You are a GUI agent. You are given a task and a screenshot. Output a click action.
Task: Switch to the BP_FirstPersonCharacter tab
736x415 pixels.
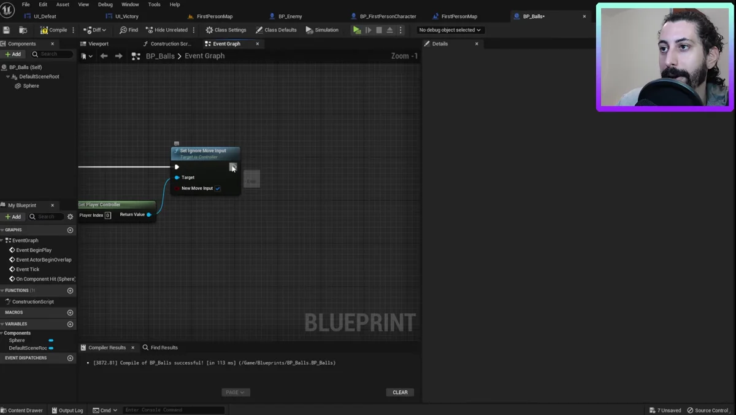tap(388, 17)
